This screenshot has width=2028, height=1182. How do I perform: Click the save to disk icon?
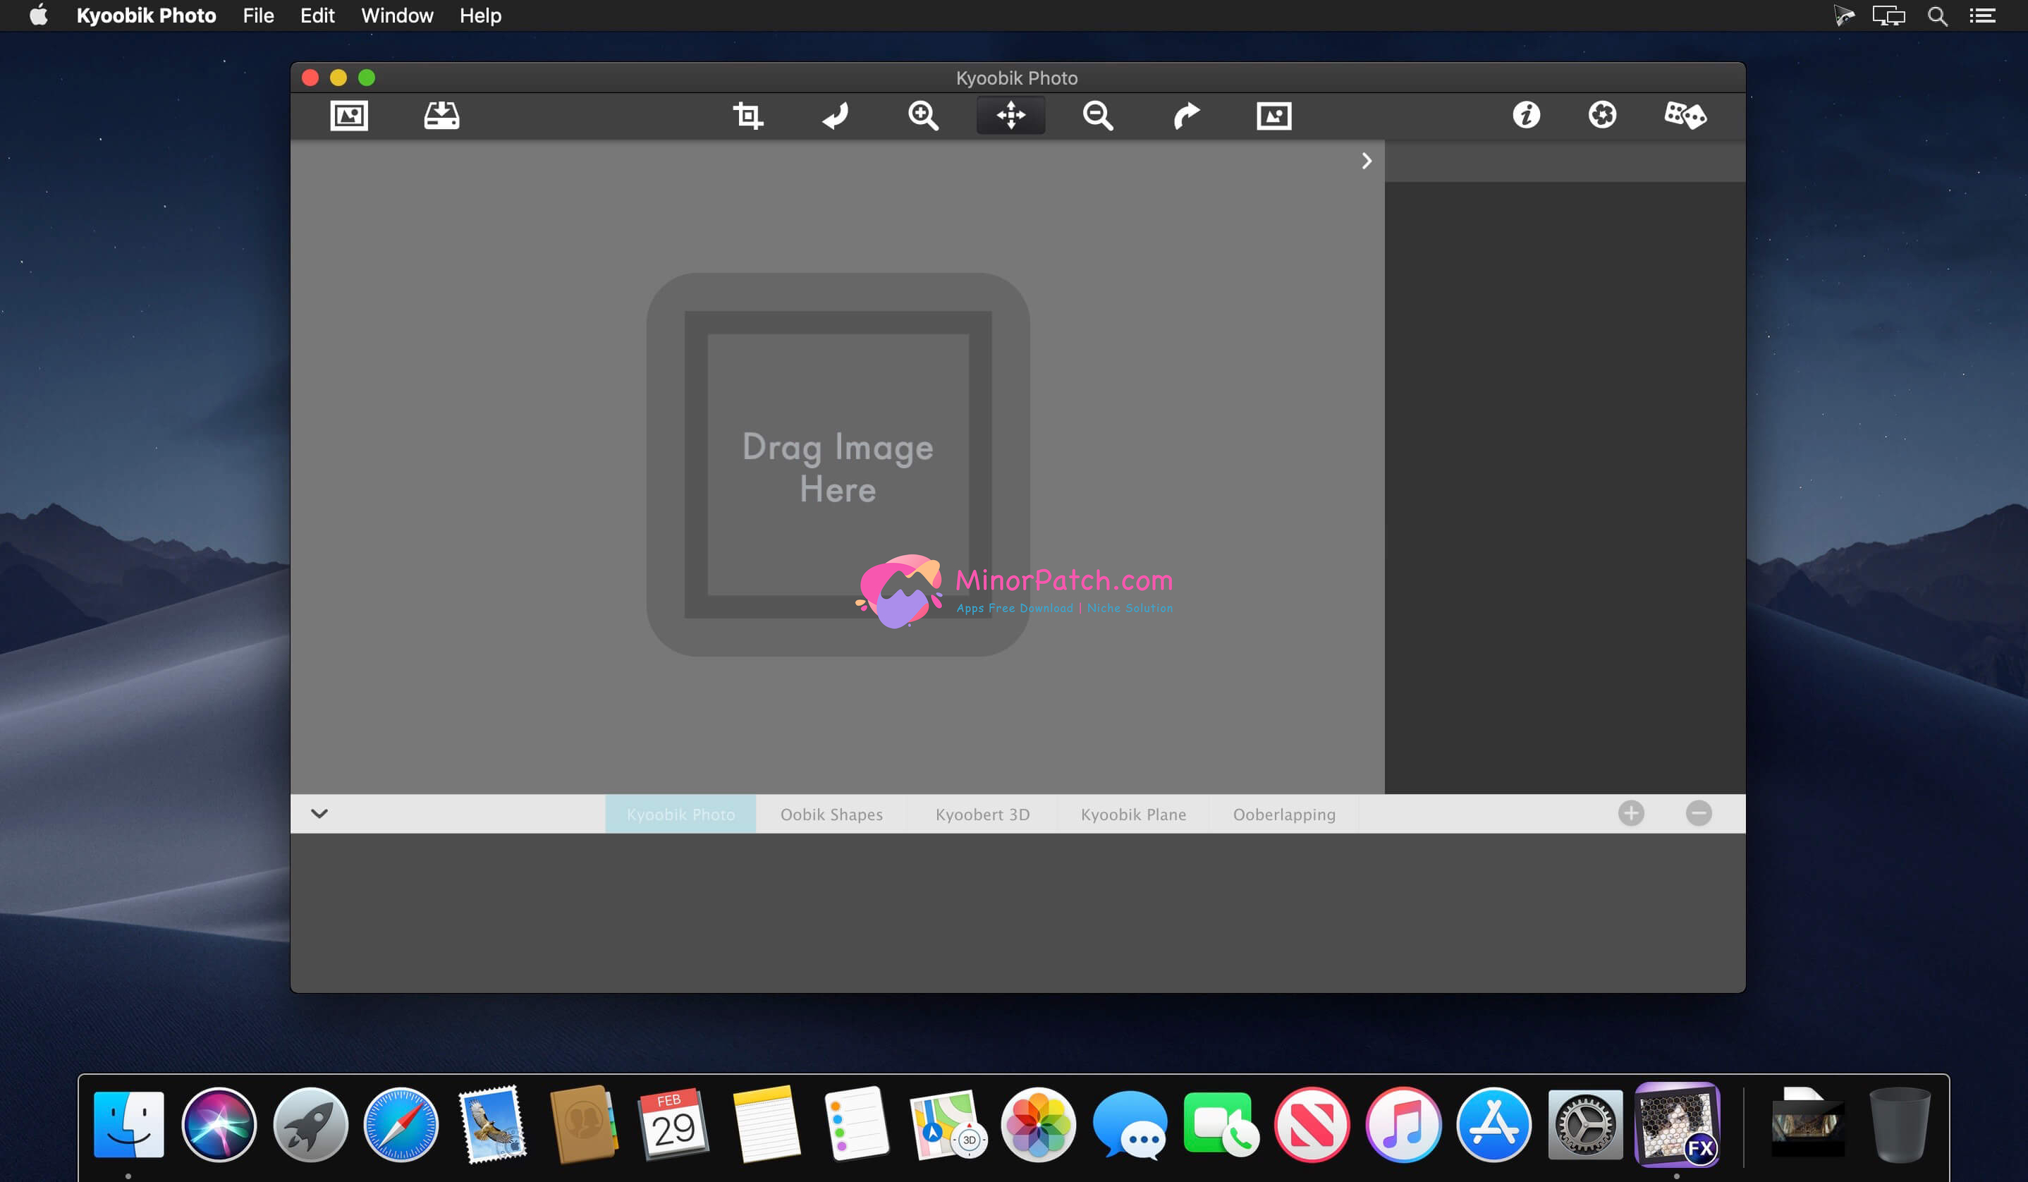(441, 115)
